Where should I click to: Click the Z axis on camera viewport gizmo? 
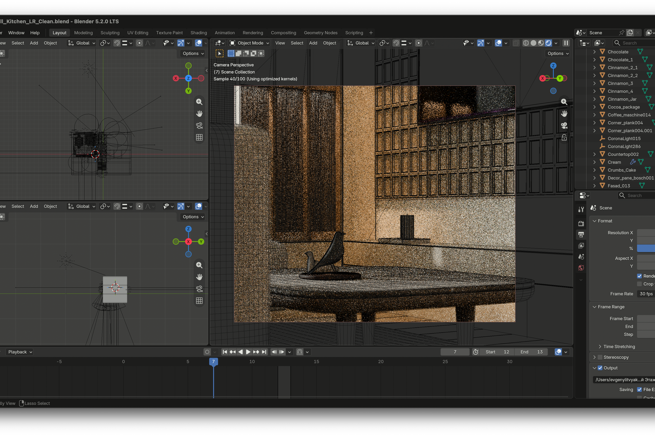coord(553,66)
